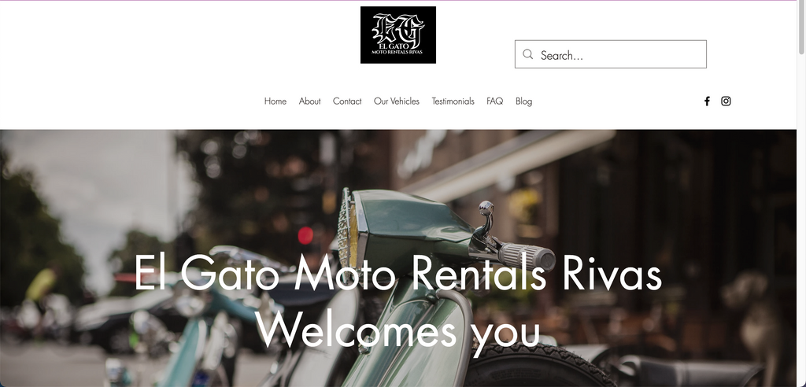806x387 pixels.
Task: Open the About menu item
Action: pos(309,101)
